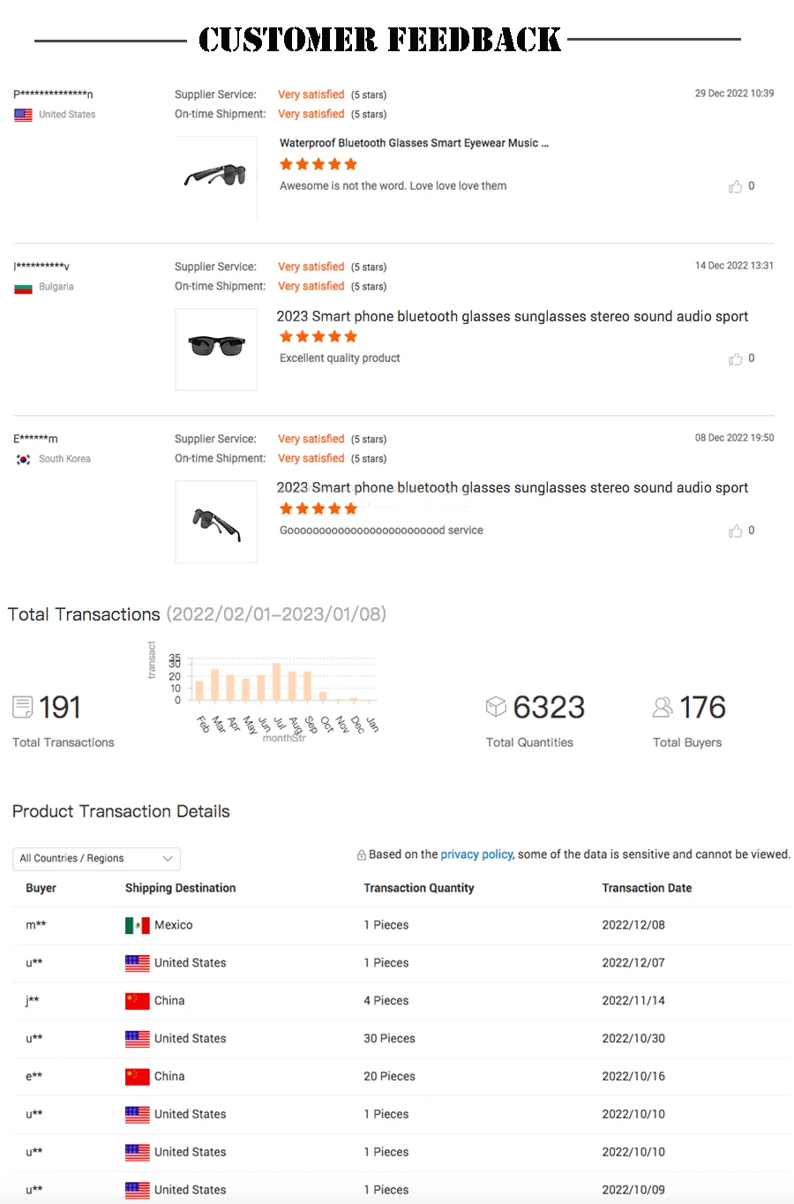This screenshot has width=794, height=1204.
Task: Click the Total Transactions document icon
Action: [x=22, y=707]
